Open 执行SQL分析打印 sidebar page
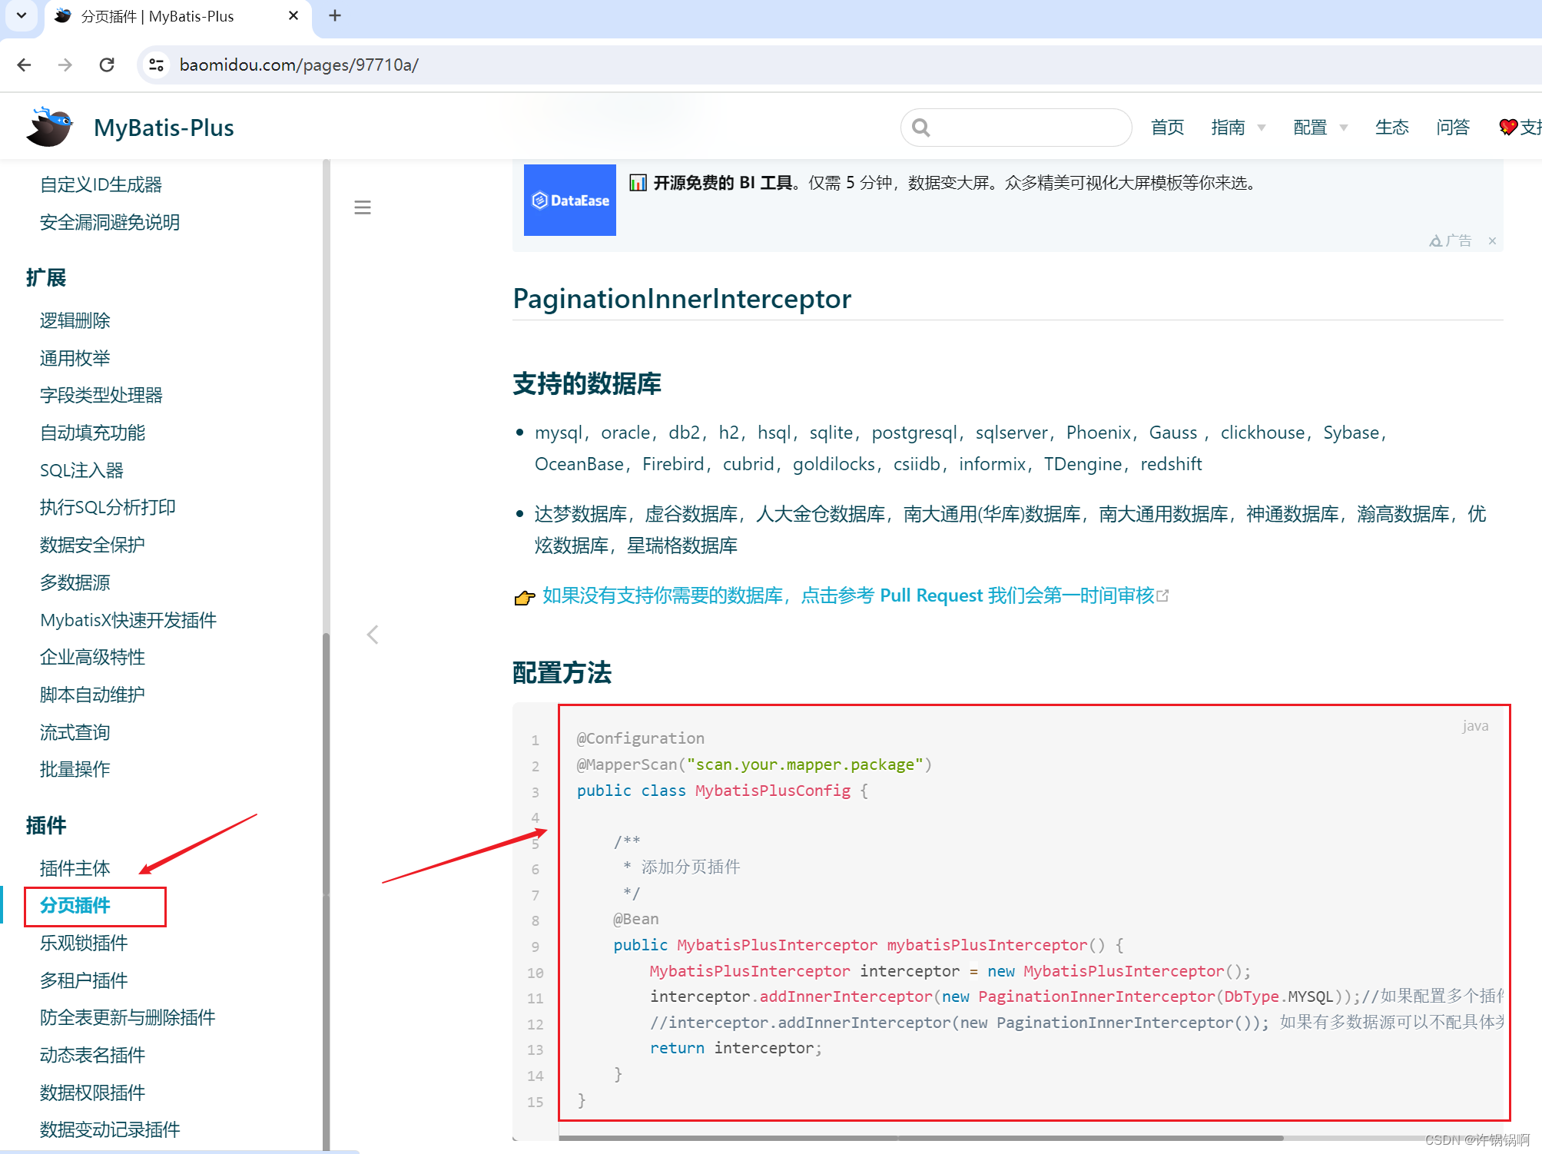This screenshot has height=1154, width=1542. (x=108, y=507)
